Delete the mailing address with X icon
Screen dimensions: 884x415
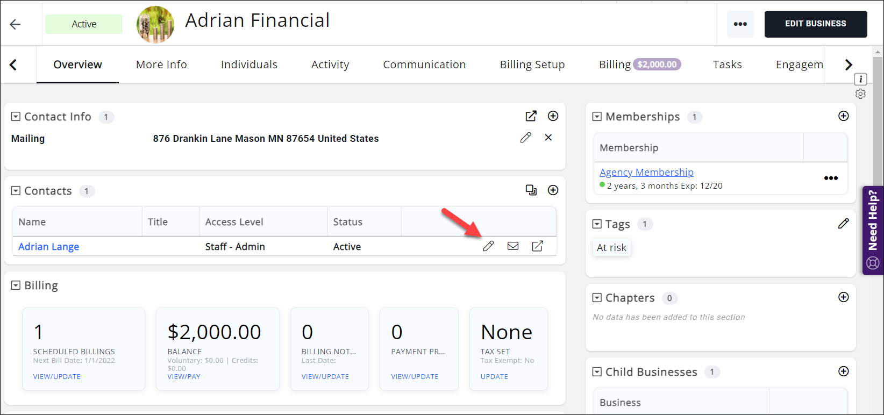point(548,138)
